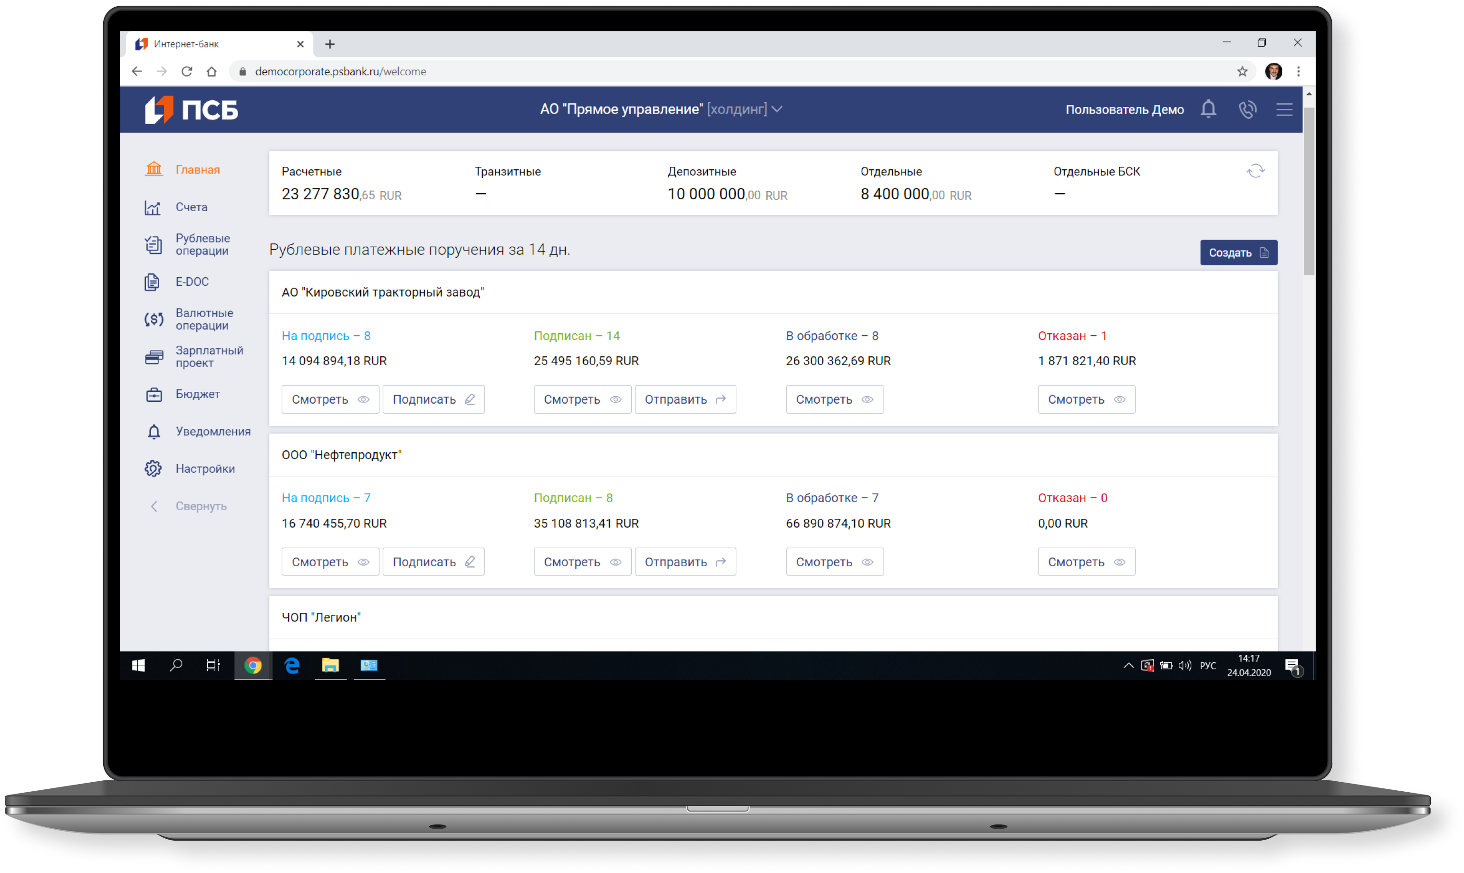This screenshot has width=1464, height=873.
Task: Open File Explorer from taskbar
Action: pos(330,665)
